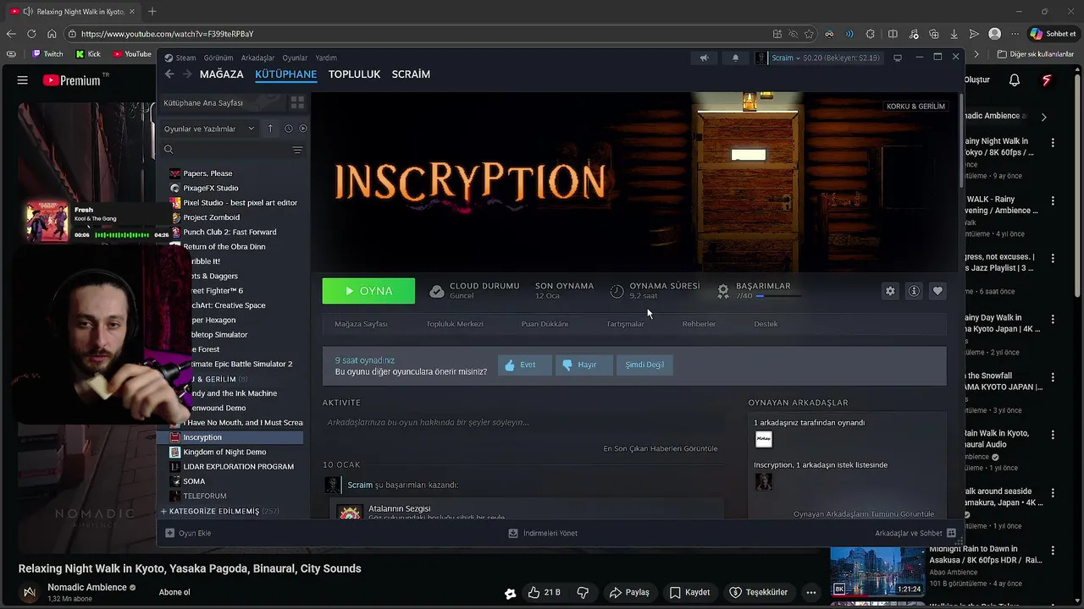Expand the Oyunlar ve Yazılımlar dropdown
This screenshot has width=1084, height=609.
point(209,129)
